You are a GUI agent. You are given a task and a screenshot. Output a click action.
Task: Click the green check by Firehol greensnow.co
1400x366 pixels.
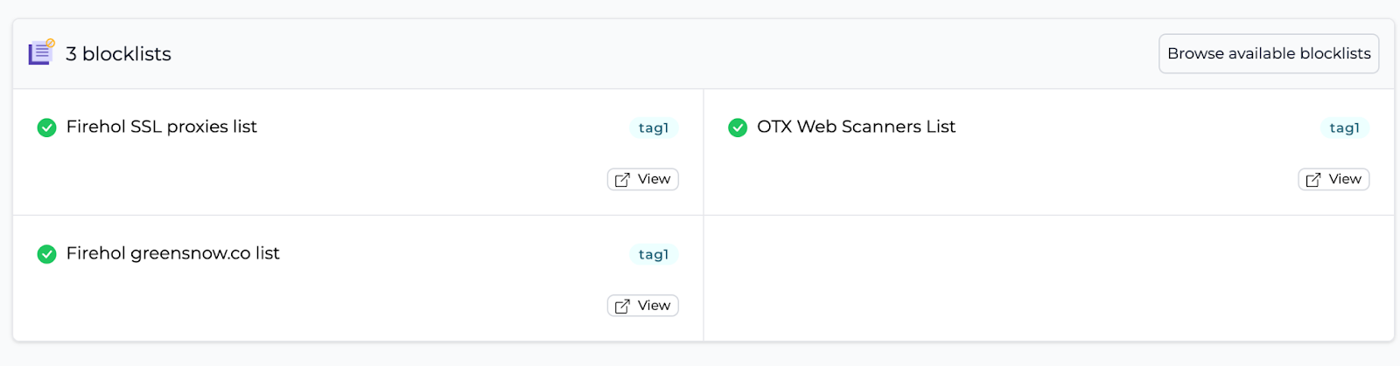click(x=46, y=254)
